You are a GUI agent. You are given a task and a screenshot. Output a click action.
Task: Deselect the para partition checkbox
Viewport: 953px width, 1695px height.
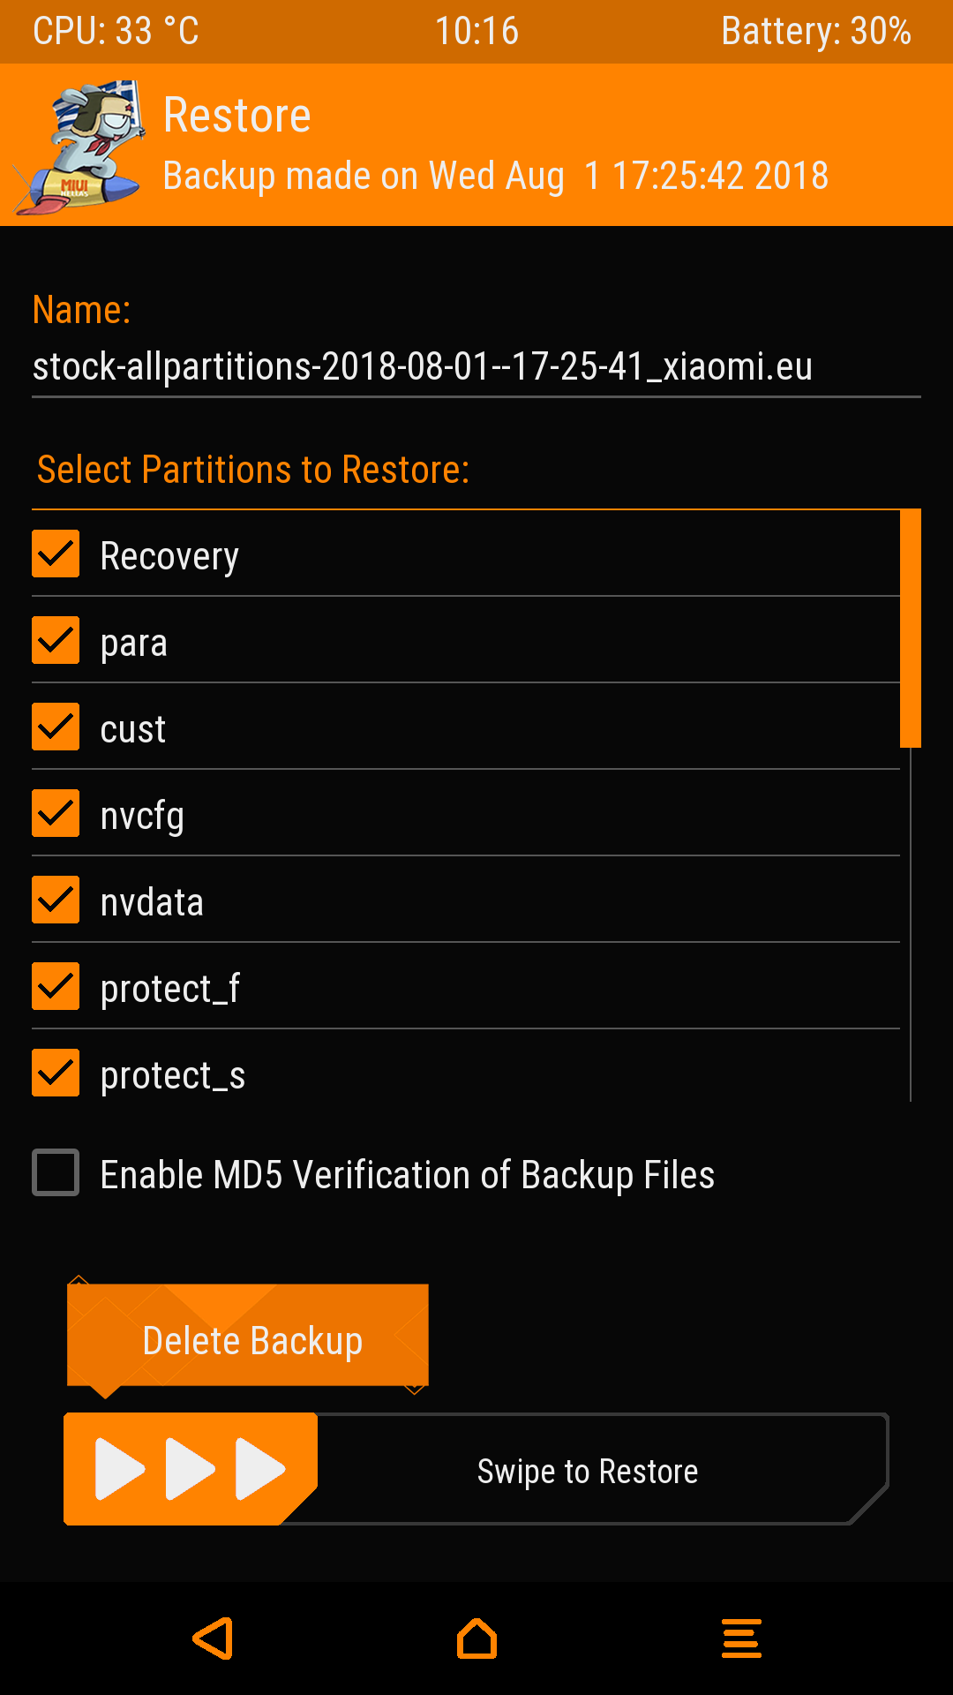point(56,641)
